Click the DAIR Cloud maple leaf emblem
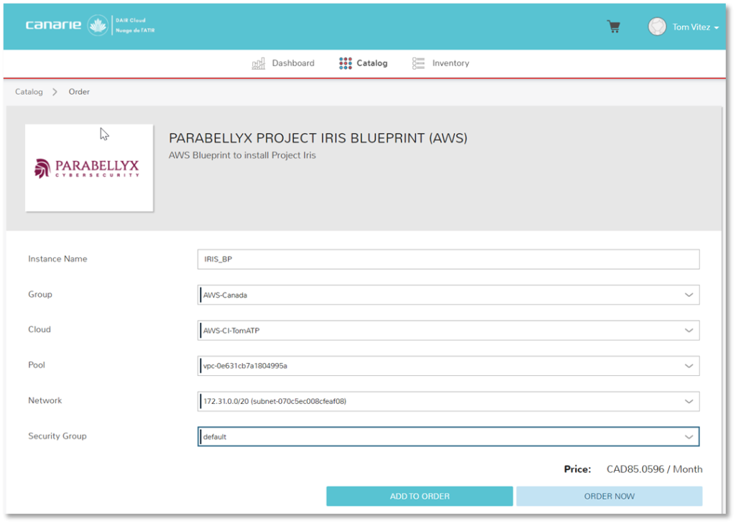The height and width of the screenshot is (524, 736). [96, 26]
